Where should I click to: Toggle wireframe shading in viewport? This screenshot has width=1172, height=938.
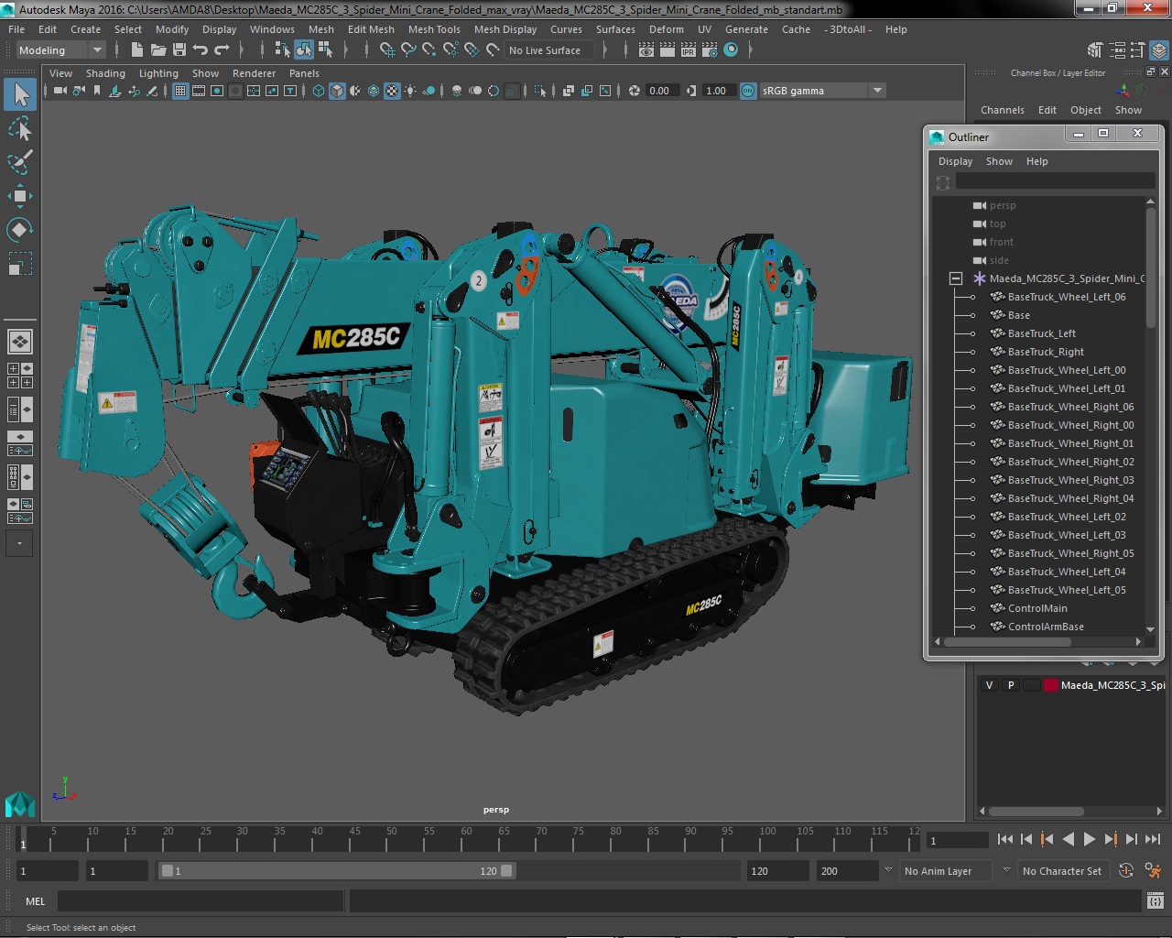click(319, 91)
